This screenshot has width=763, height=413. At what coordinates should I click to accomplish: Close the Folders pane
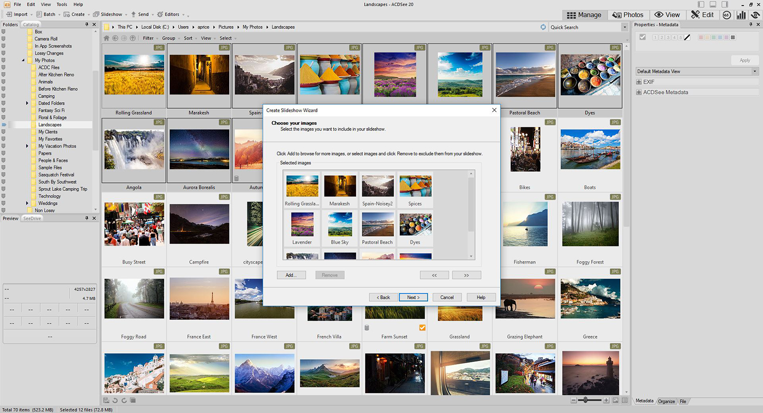pyautogui.click(x=94, y=24)
